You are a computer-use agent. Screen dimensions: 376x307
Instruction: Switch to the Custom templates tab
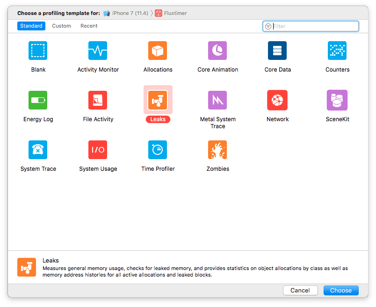pos(61,26)
